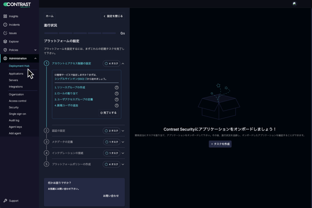Click the Policies shield icon
Image resolution: width=312 pixels, height=208 pixels.
coord(5,50)
